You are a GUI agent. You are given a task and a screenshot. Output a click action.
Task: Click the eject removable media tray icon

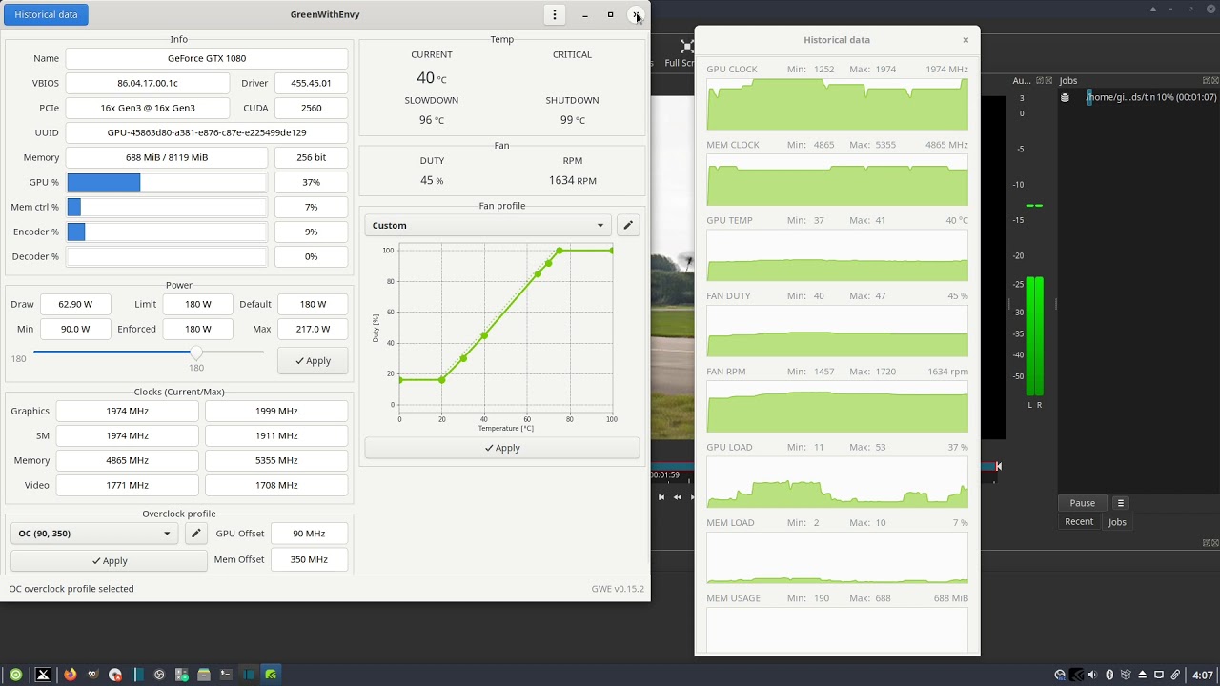point(1142,675)
